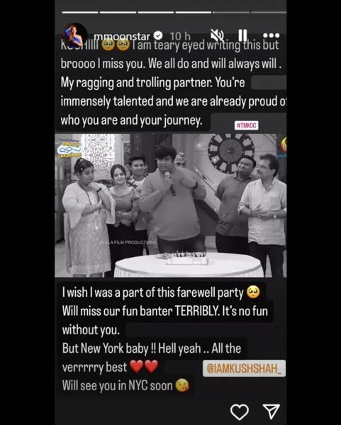Like the story with the heart icon
This screenshot has height=425, width=341.
(x=240, y=412)
